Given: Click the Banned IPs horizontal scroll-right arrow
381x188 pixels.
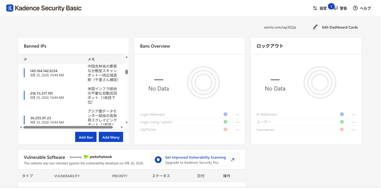Looking at the screenshot, I should [x=122, y=127].
